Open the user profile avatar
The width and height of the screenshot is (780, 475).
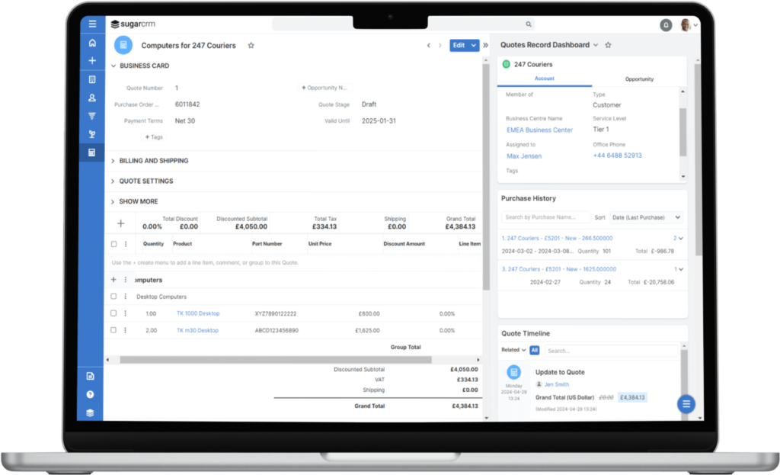686,25
